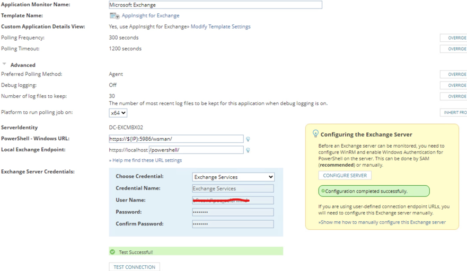Collapse the Advanced section triangle
The height and width of the screenshot is (271, 467).
4,64
